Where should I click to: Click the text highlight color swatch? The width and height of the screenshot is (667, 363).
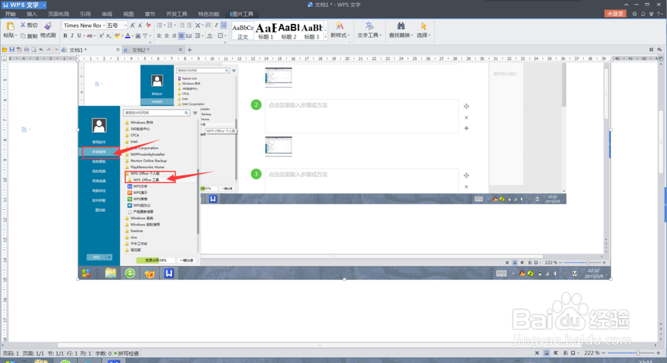117,36
